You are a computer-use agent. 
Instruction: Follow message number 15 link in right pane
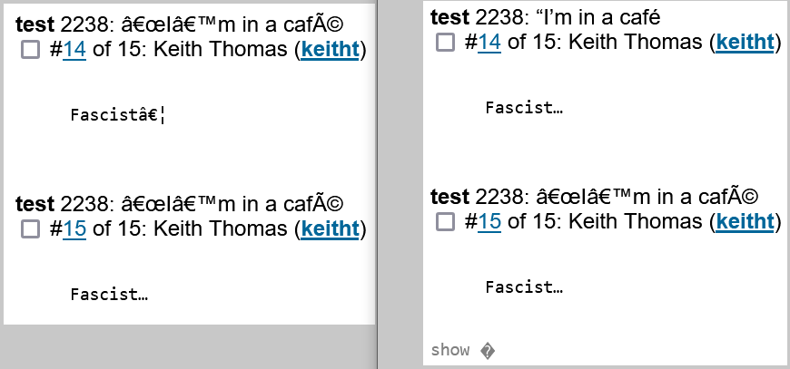click(x=489, y=221)
